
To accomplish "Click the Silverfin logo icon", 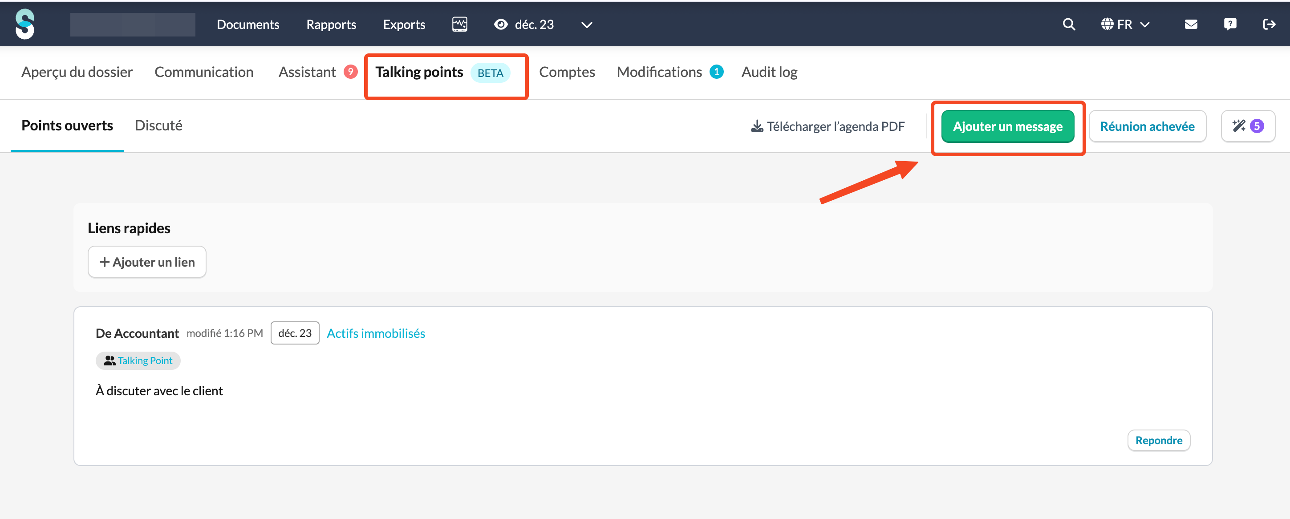I will (x=24, y=24).
